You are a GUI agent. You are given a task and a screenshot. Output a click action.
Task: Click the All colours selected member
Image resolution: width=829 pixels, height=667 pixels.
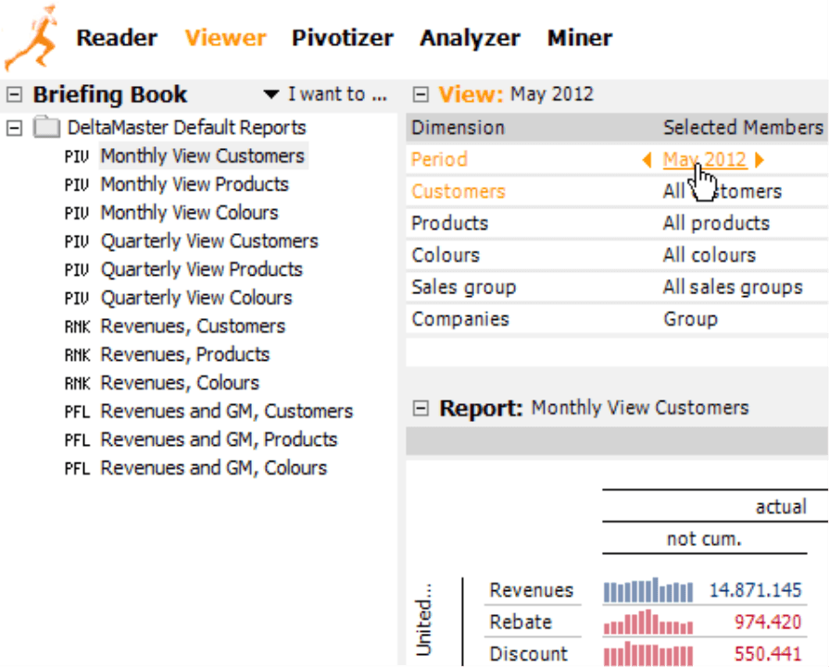tap(710, 255)
